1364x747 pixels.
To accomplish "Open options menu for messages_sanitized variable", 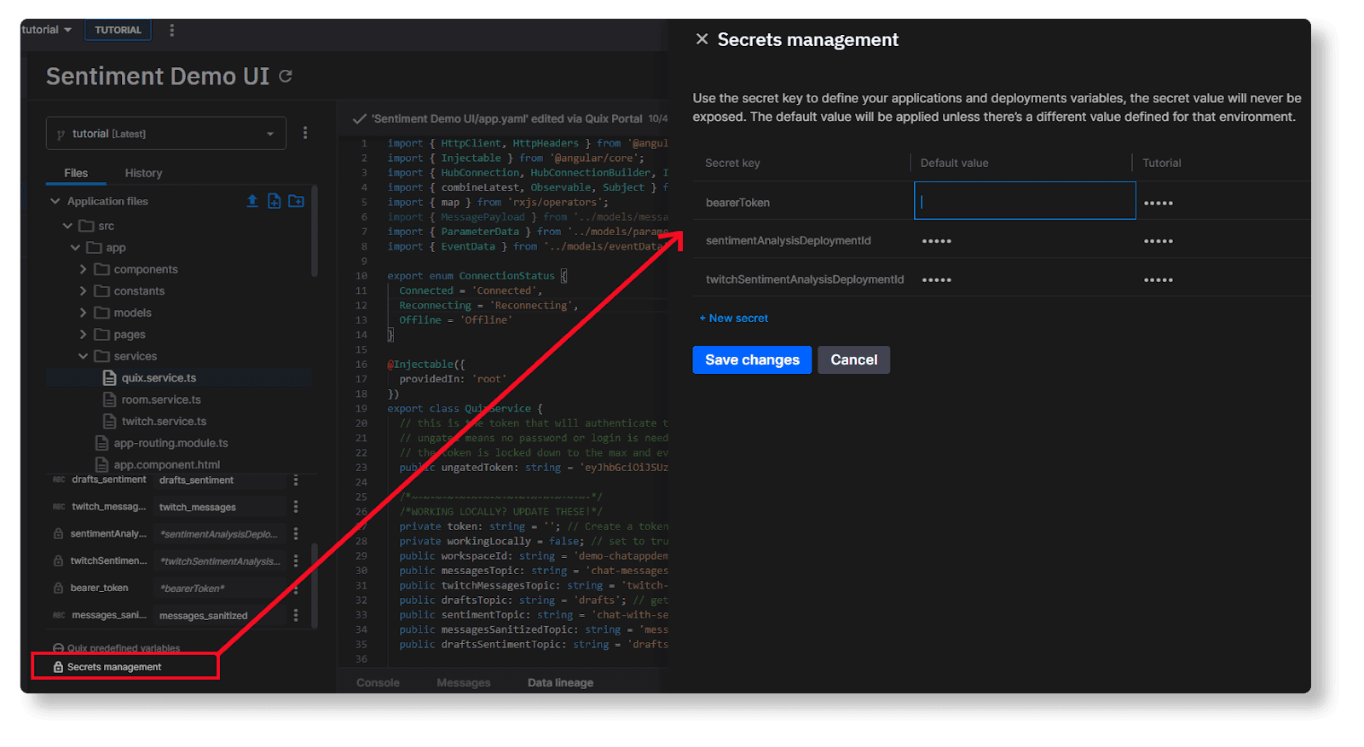I will (x=296, y=615).
